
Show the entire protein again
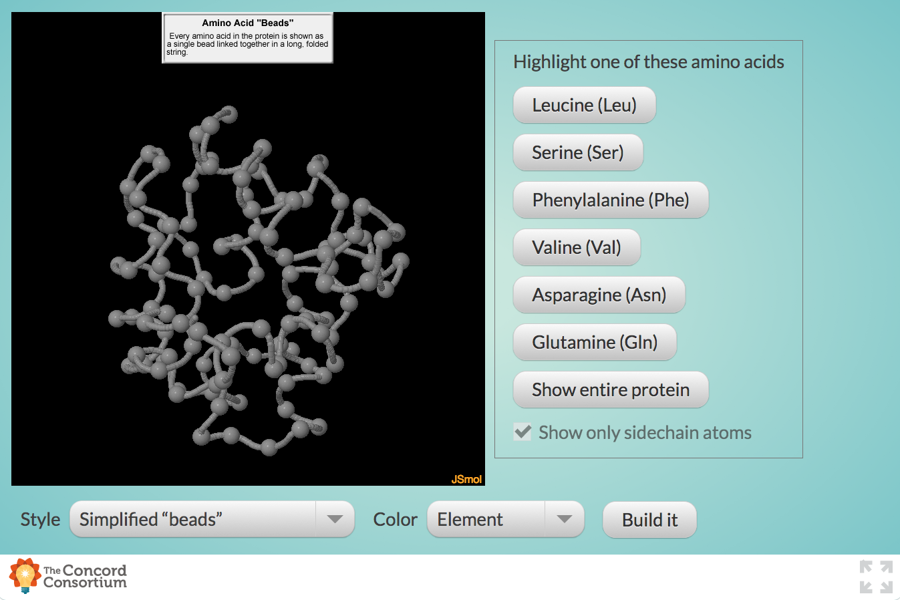point(610,390)
